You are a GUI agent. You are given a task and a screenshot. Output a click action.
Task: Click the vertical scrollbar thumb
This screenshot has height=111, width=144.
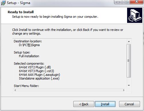(x=129, y=61)
